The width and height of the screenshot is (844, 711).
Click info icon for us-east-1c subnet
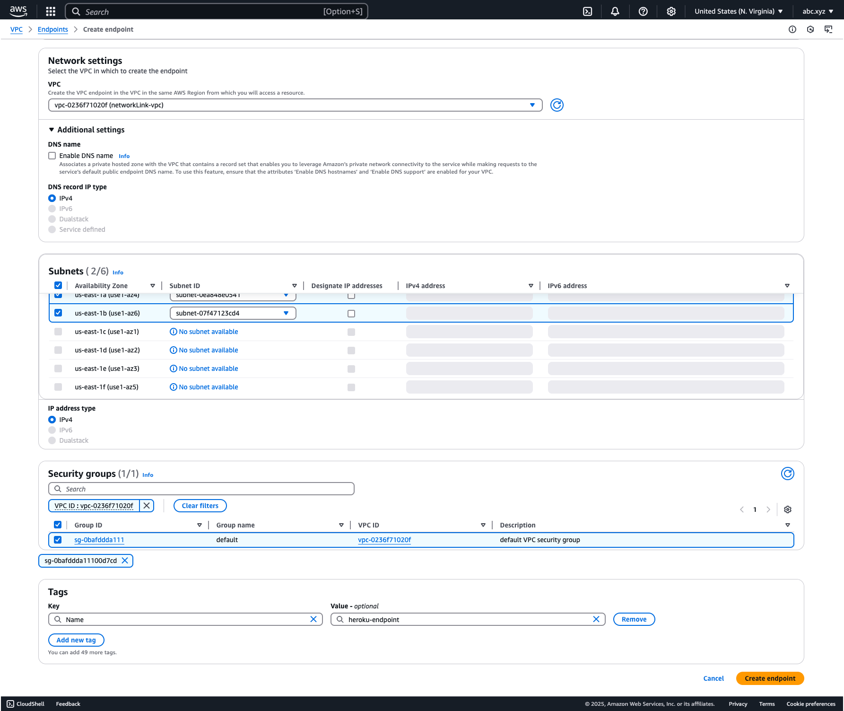174,332
